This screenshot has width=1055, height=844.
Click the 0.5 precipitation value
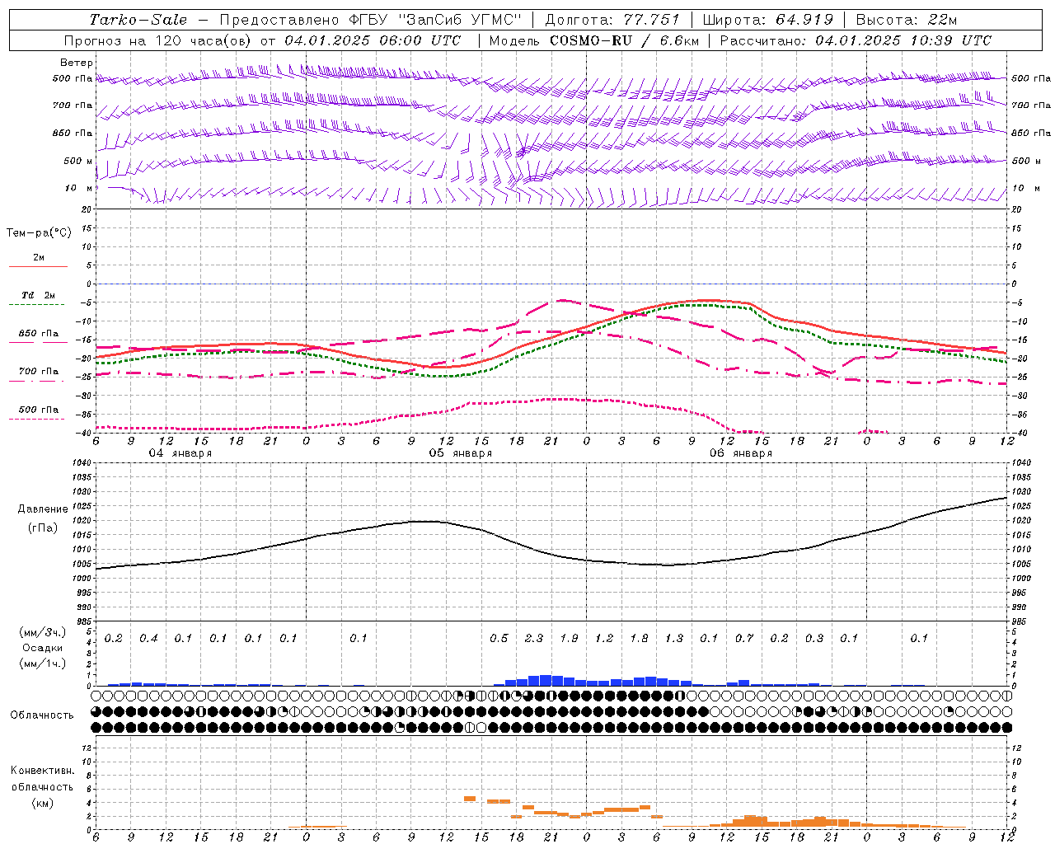pos(499,638)
